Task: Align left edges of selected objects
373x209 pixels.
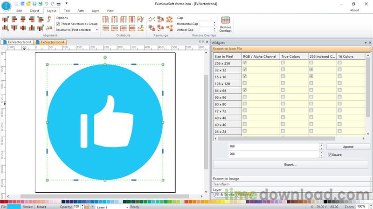Action: [14, 19]
